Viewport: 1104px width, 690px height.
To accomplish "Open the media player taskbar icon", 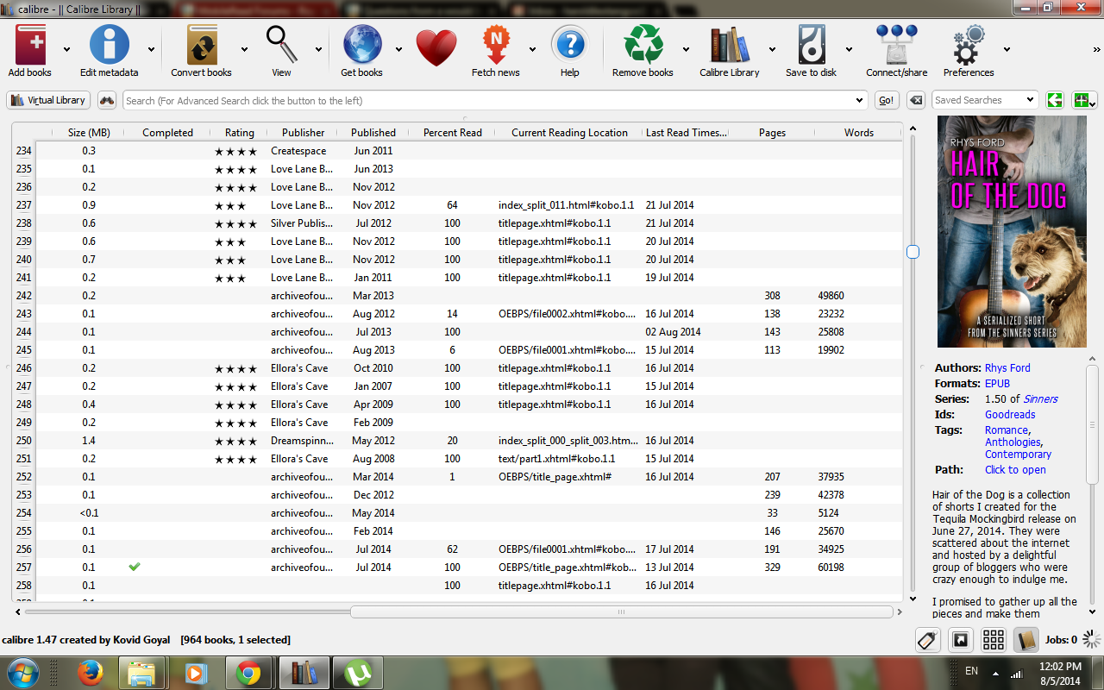I will click(x=196, y=673).
